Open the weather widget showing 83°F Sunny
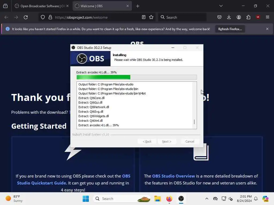This screenshot has height=205, width=274. pos(14,199)
